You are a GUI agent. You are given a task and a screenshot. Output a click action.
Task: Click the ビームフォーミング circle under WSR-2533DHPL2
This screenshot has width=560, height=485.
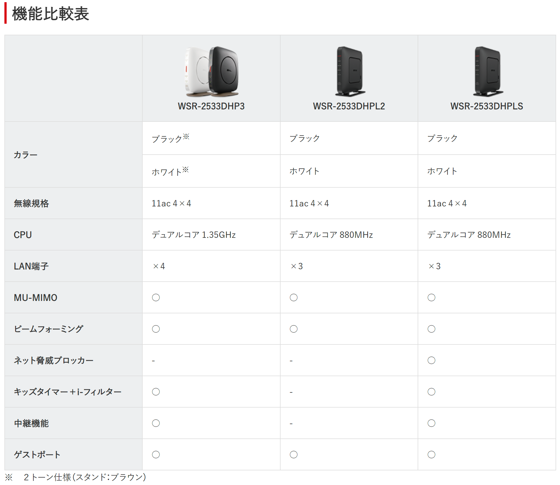(x=294, y=329)
